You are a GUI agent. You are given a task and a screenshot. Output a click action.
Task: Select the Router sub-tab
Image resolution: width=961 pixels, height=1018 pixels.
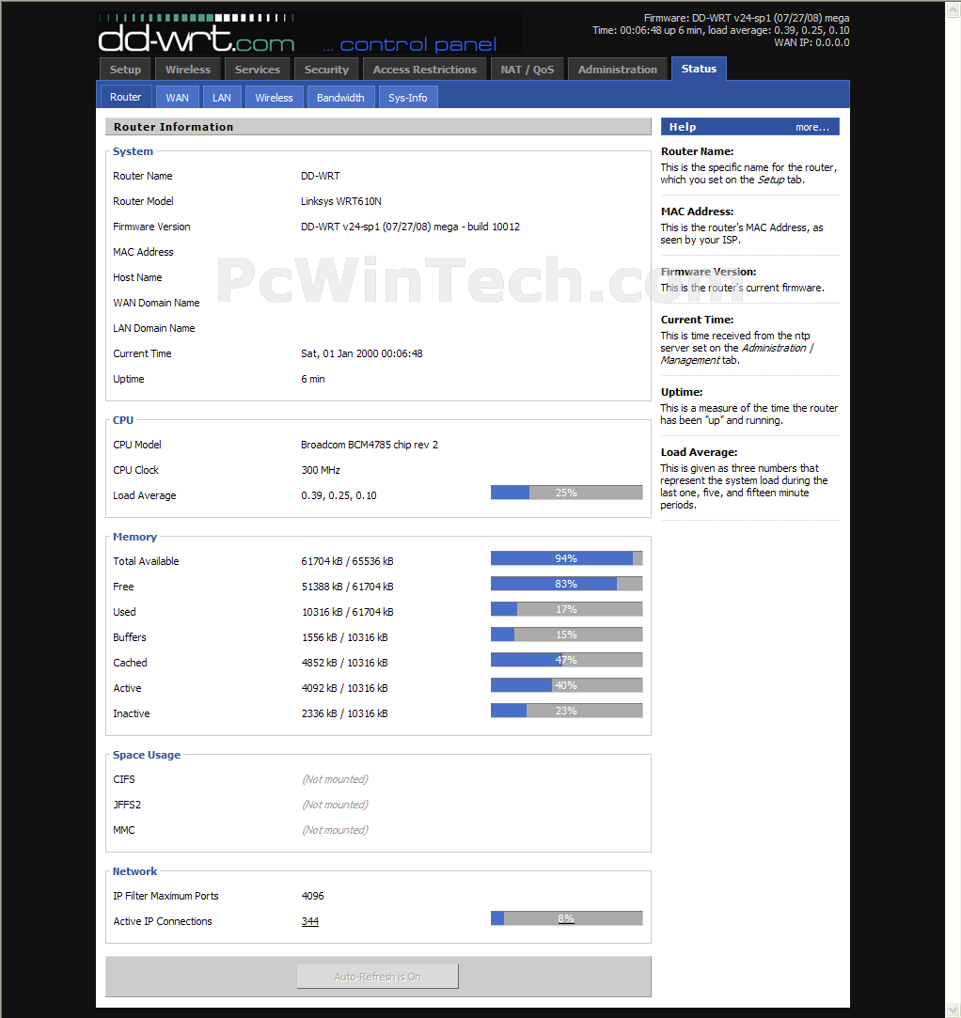[x=125, y=97]
